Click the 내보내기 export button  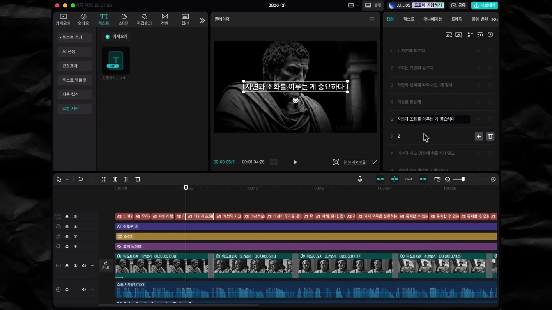(x=485, y=5)
